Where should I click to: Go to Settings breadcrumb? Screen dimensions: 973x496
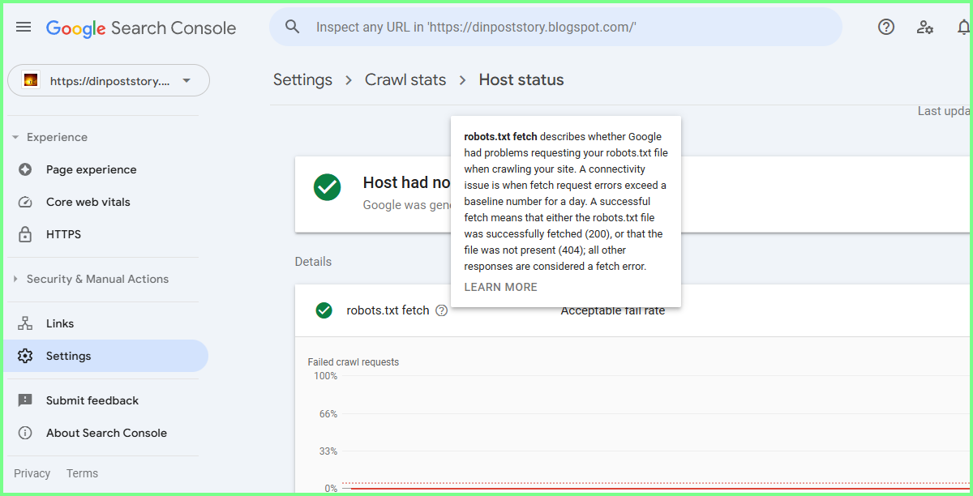point(302,79)
